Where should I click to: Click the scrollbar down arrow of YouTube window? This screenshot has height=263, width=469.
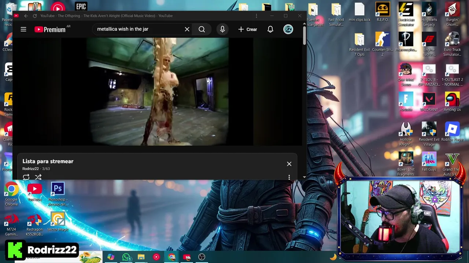304,177
